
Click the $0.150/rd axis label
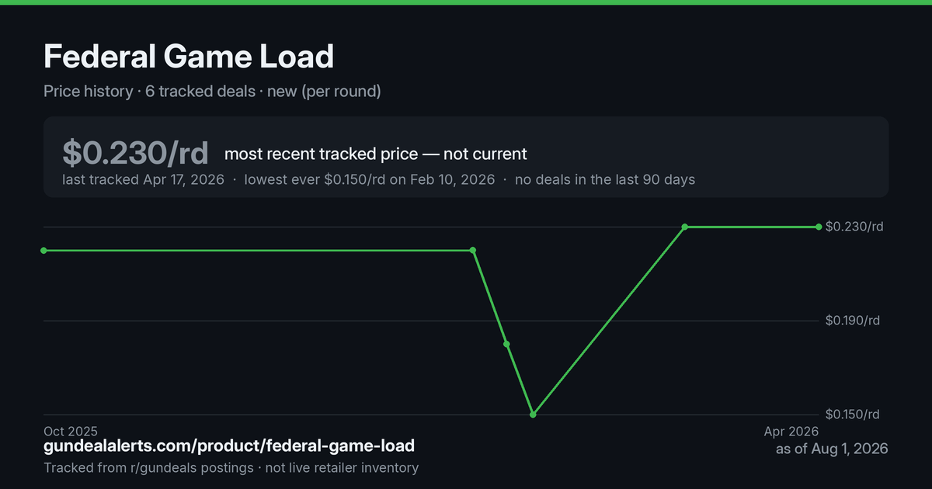point(854,414)
